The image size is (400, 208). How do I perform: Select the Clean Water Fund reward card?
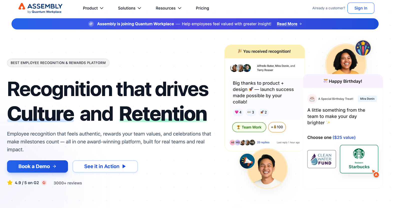[x=321, y=159]
